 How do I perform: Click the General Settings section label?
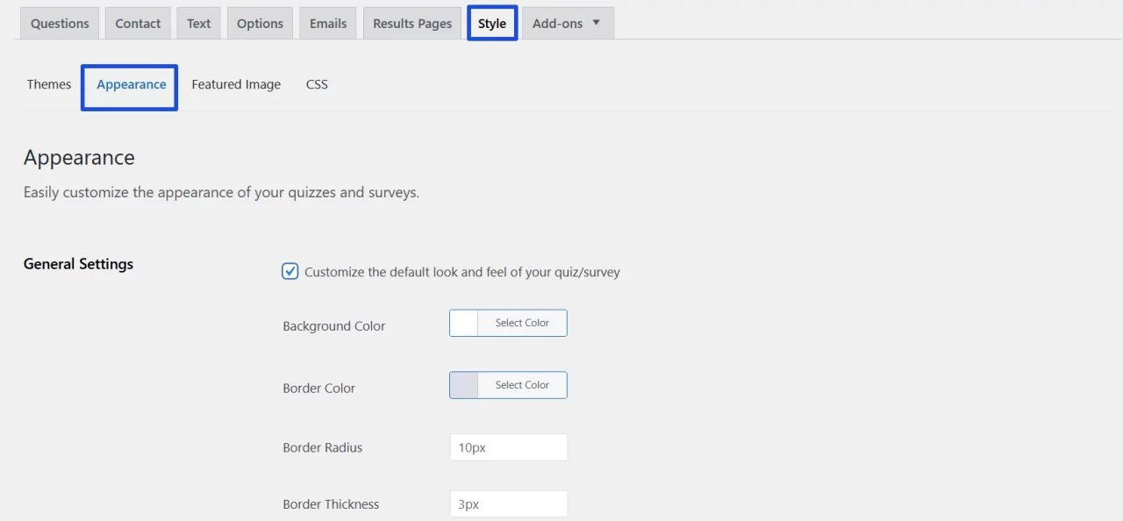(78, 264)
